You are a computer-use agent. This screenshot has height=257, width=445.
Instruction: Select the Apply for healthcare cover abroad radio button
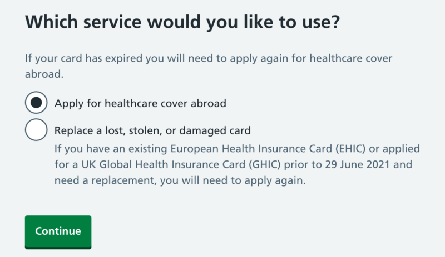(x=37, y=103)
